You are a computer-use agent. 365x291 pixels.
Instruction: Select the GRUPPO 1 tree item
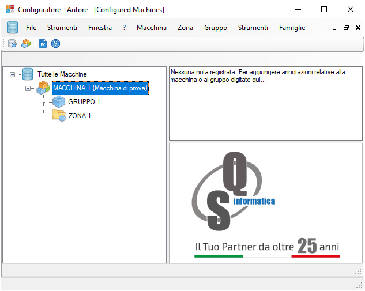pyautogui.click(x=84, y=101)
